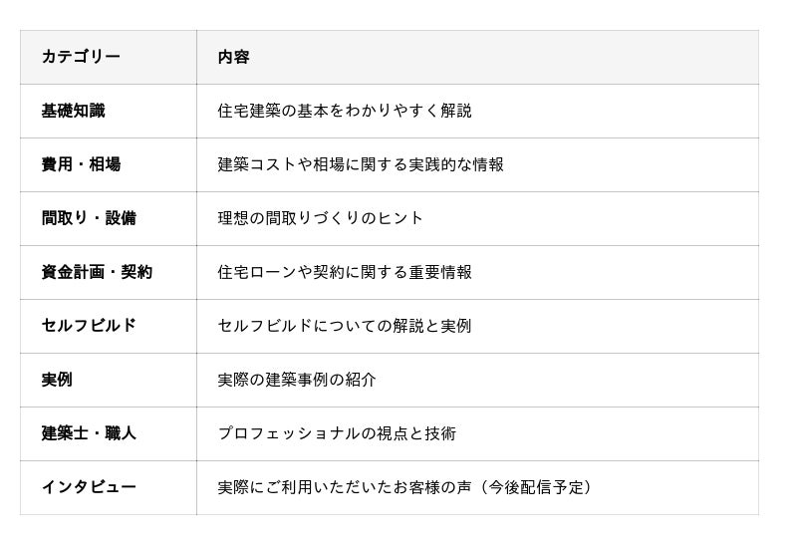Select the 資金計画・契約 category cell
The image size is (797, 545).
(97, 272)
